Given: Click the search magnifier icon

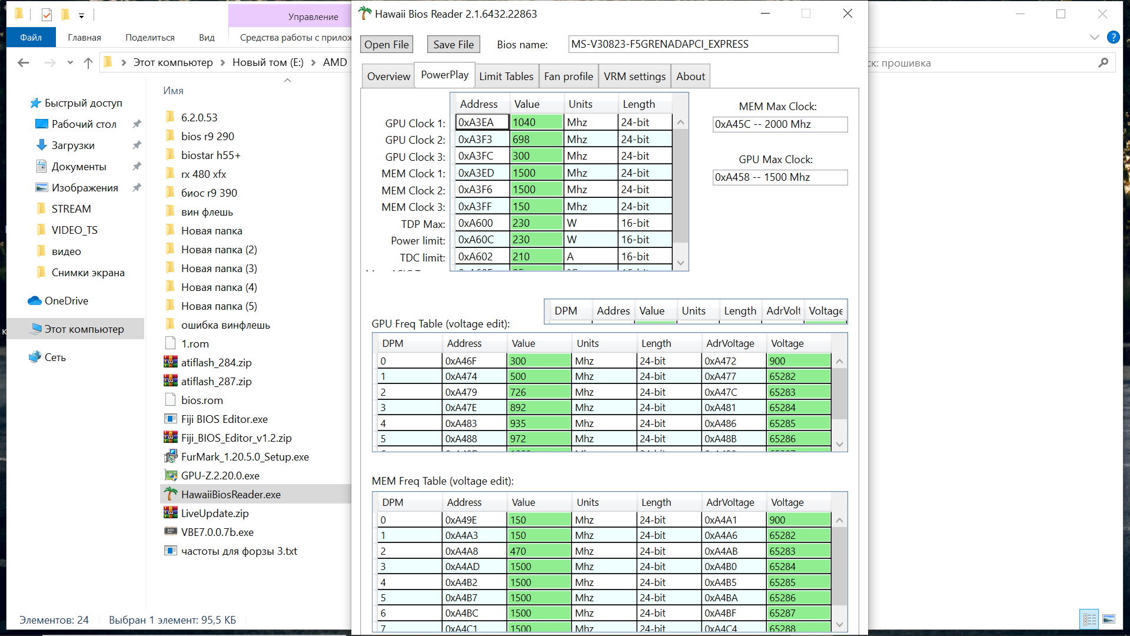Looking at the screenshot, I should point(1103,63).
